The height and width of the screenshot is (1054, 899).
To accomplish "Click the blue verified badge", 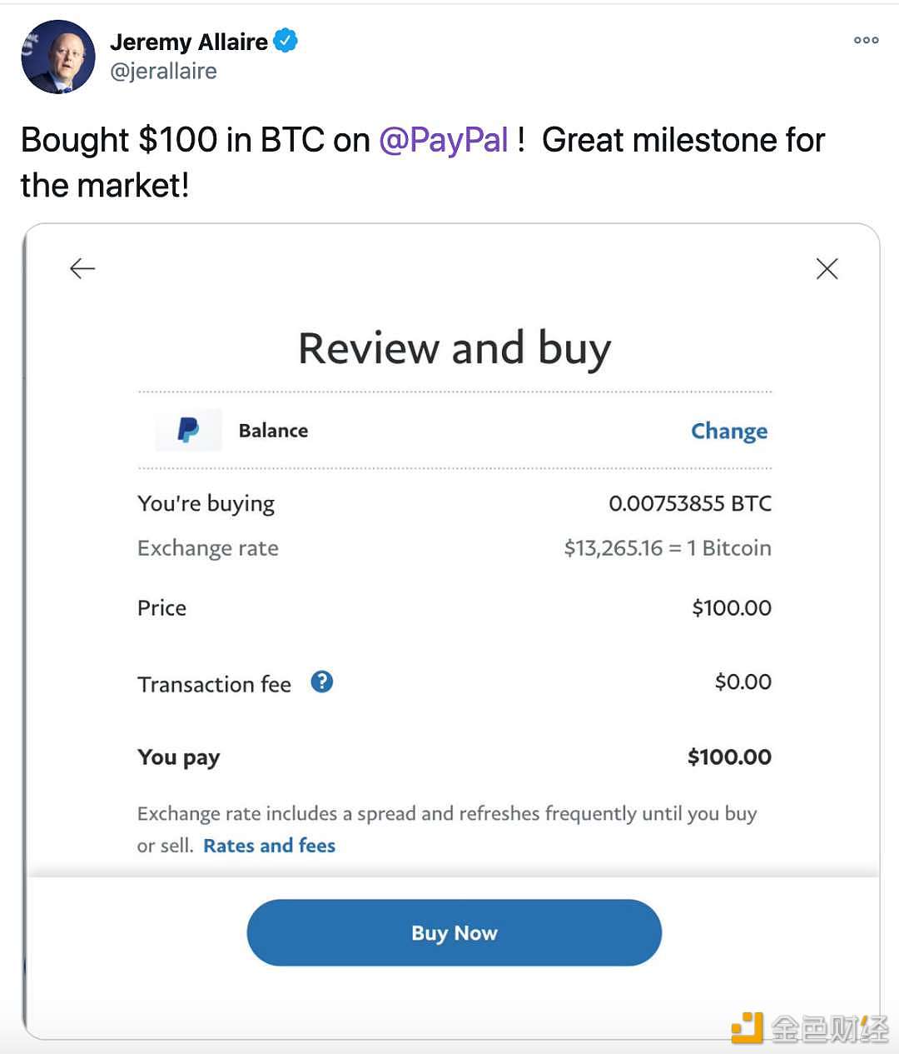I will 286,40.
